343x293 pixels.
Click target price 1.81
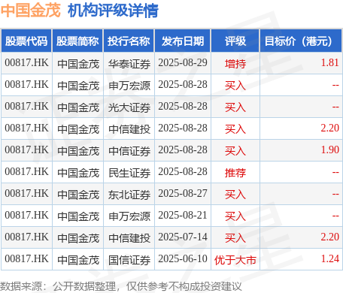[x=330, y=62]
